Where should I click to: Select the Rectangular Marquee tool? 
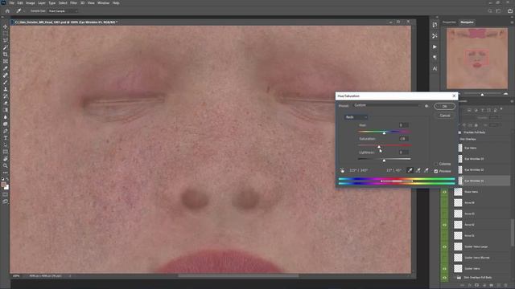tap(6, 34)
